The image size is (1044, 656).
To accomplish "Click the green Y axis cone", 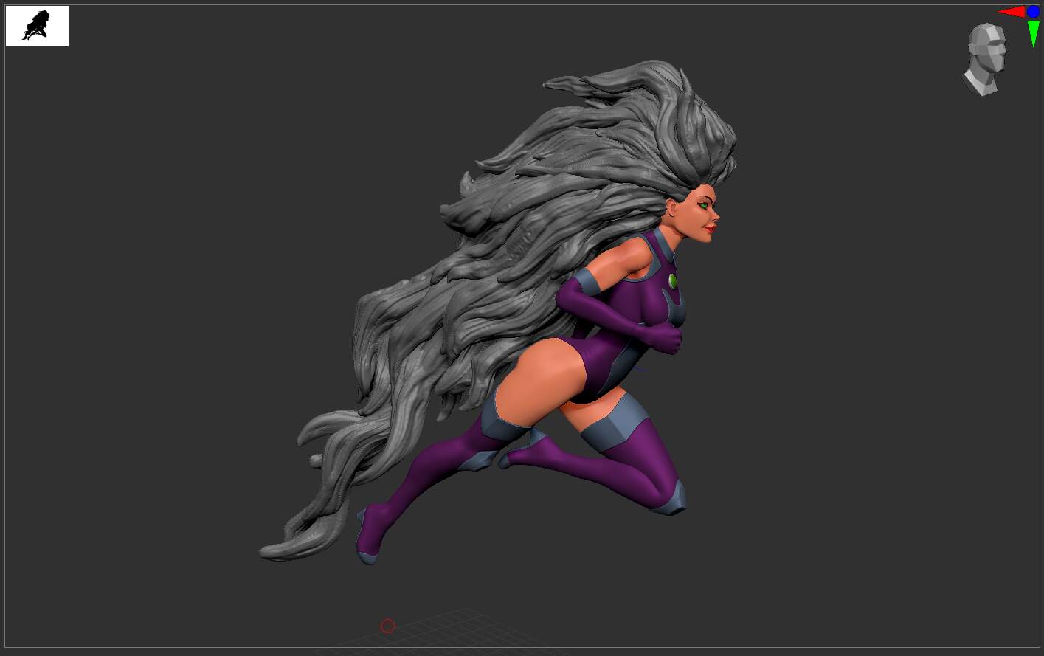I will [1033, 33].
